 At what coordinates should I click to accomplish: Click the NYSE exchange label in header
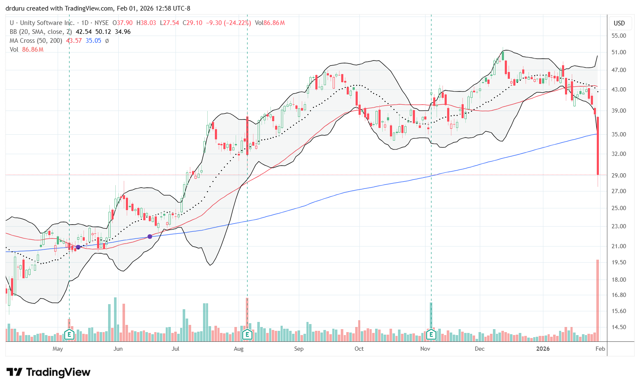(x=101, y=23)
